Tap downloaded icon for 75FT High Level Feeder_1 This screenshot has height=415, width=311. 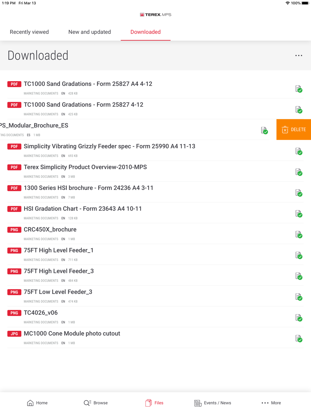299,256
